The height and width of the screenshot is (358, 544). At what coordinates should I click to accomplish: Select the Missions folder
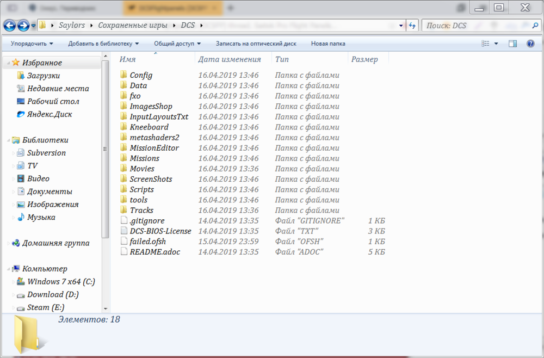(140, 158)
